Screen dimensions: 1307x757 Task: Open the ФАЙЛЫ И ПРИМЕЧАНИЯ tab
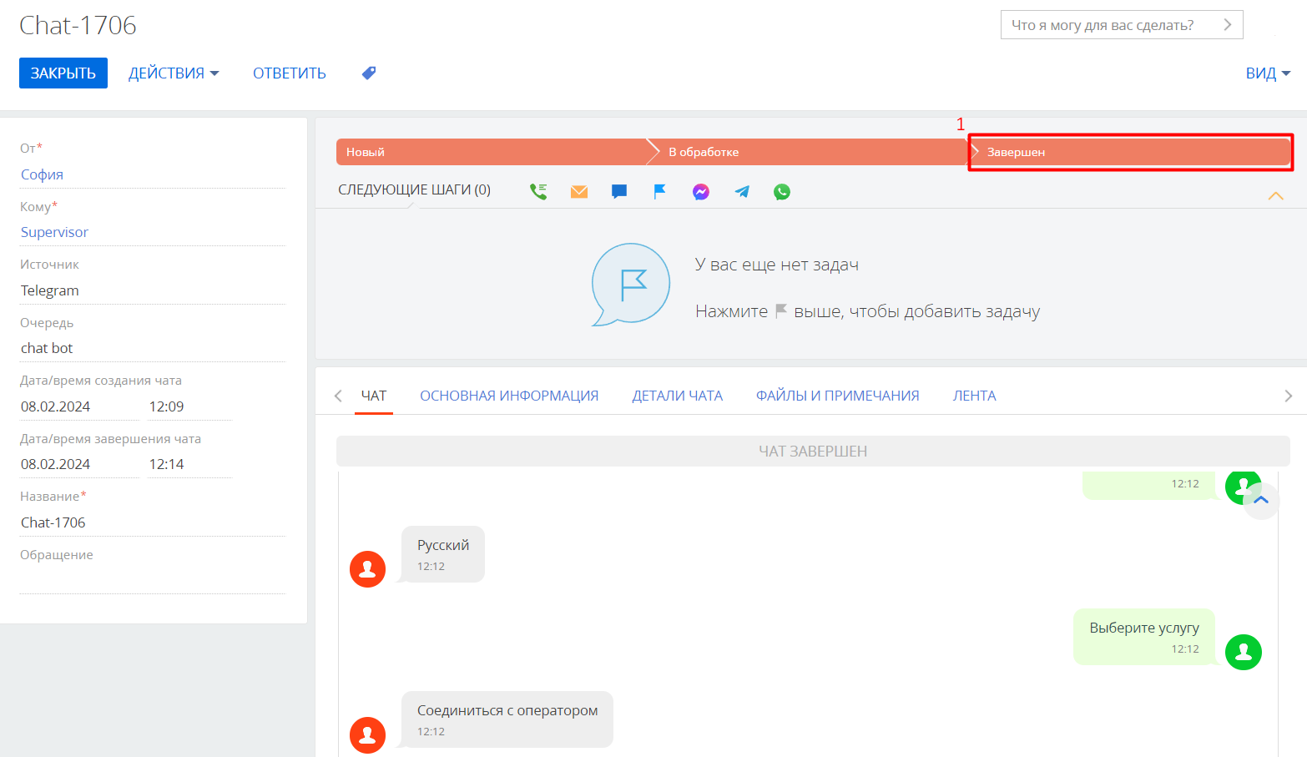pyautogui.click(x=838, y=396)
